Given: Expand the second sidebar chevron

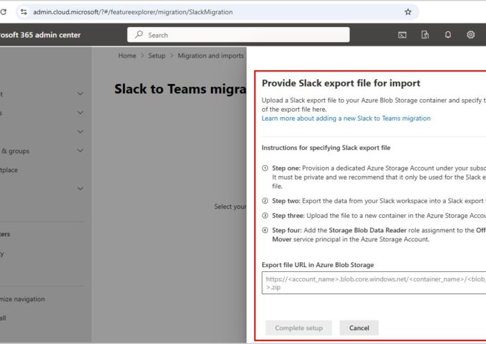Looking at the screenshot, I should click(81, 113).
